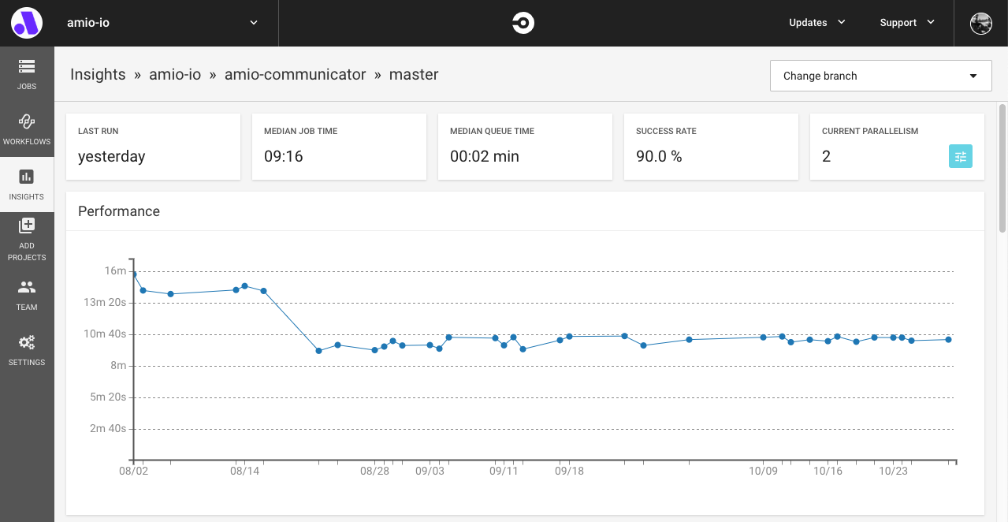Click the Performance chart heading
The height and width of the screenshot is (522, 1008).
[x=119, y=211]
